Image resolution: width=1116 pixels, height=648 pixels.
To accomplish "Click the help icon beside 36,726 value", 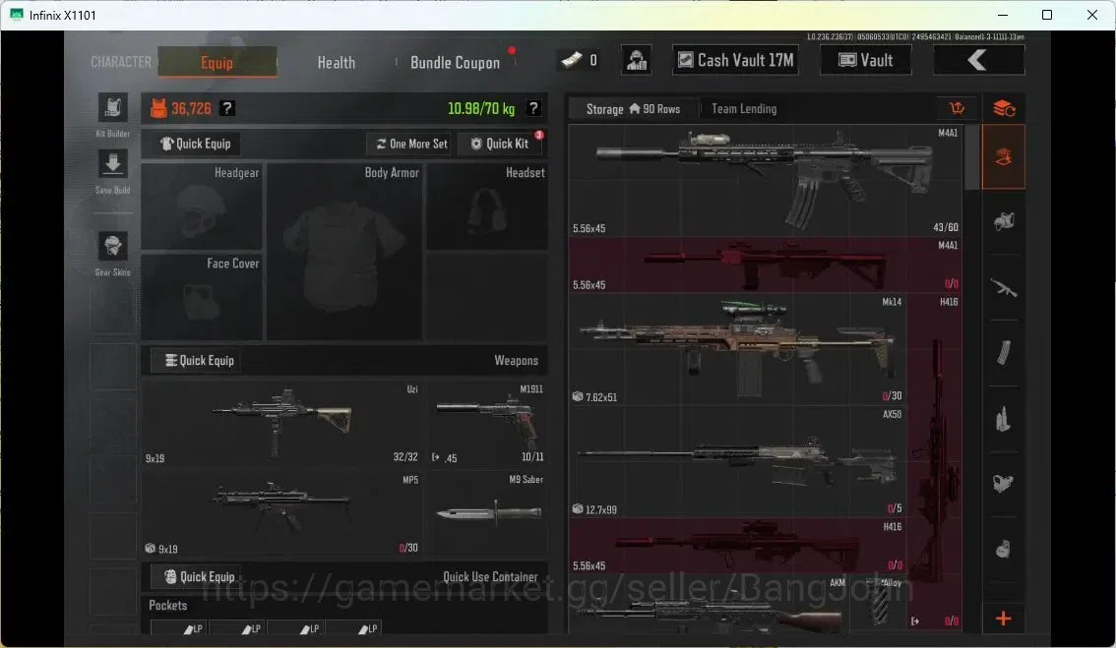I will click(227, 108).
